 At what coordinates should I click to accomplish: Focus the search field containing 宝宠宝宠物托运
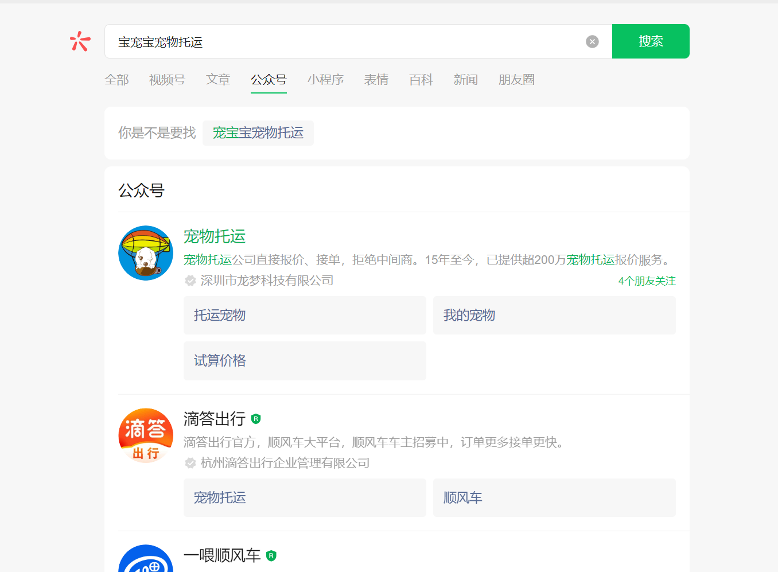[358, 41]
